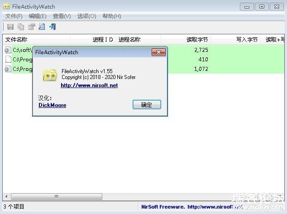This screenshot has height=214, width=287.
Task: Open the 选项(O) menu
Action: [x=86, y=16]
